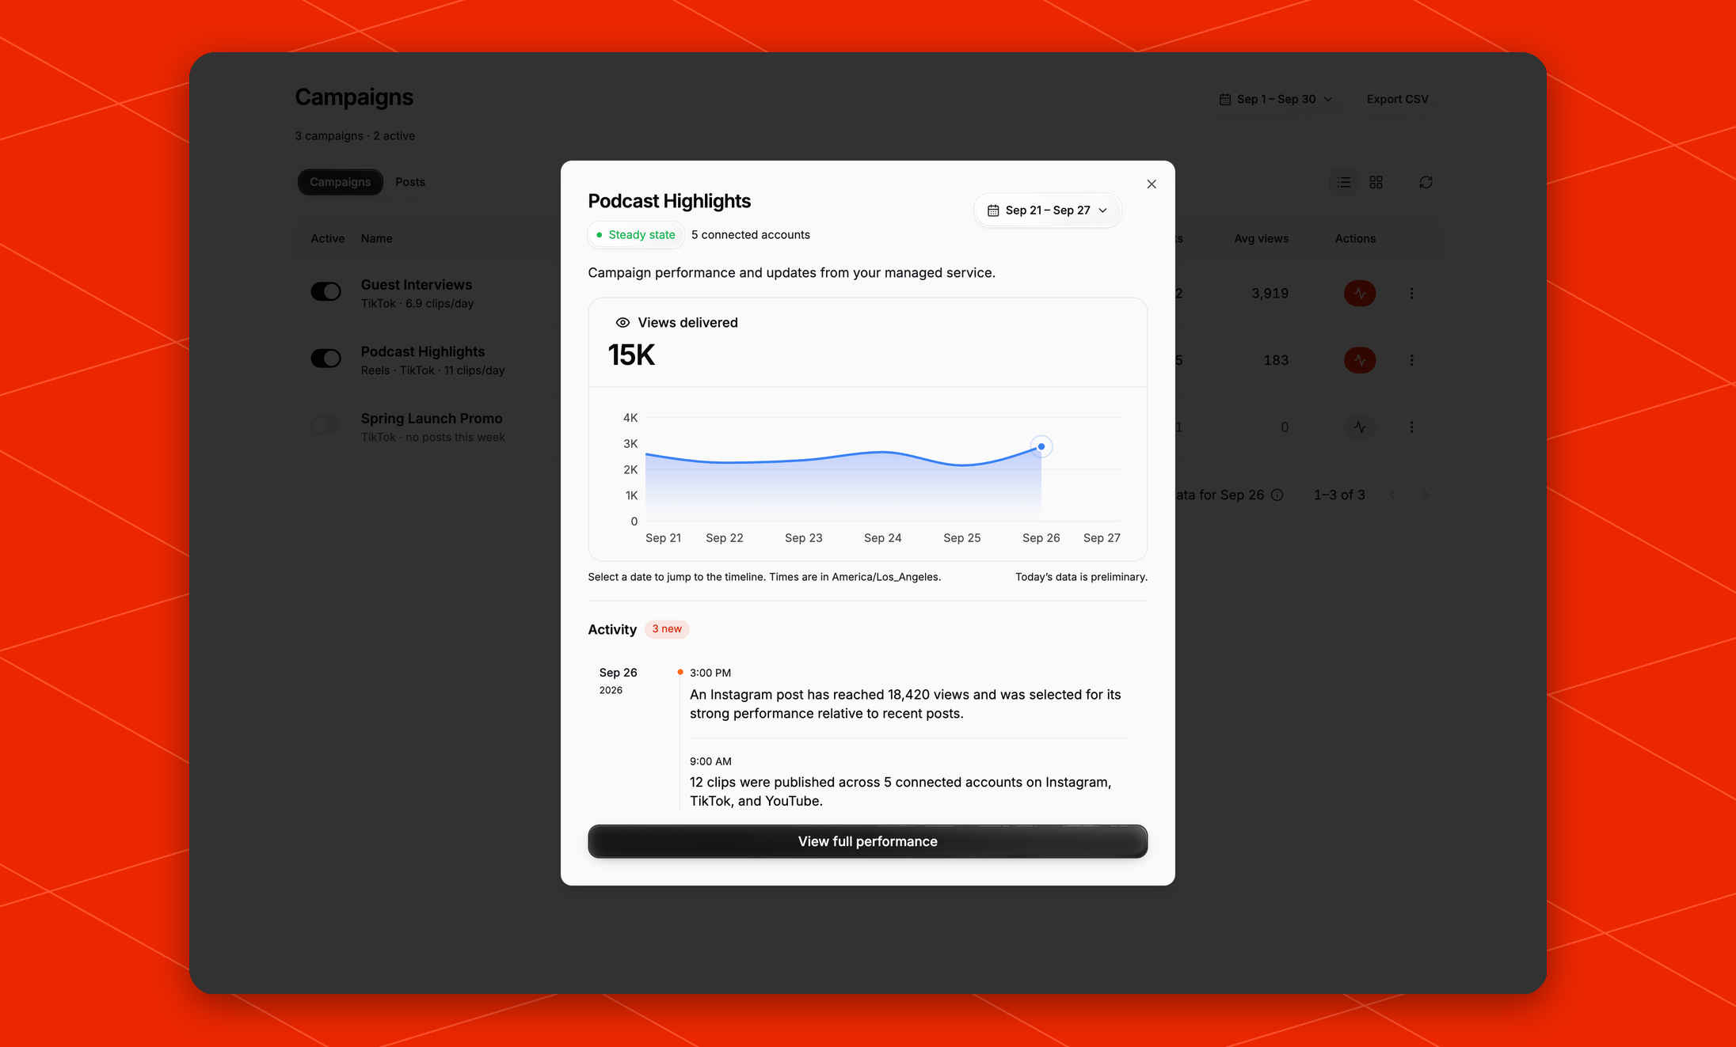The image size is (1736, 1047).
Task: Open activity icon for Podcast Highlights row
Action: click(x=1360, y=360)
